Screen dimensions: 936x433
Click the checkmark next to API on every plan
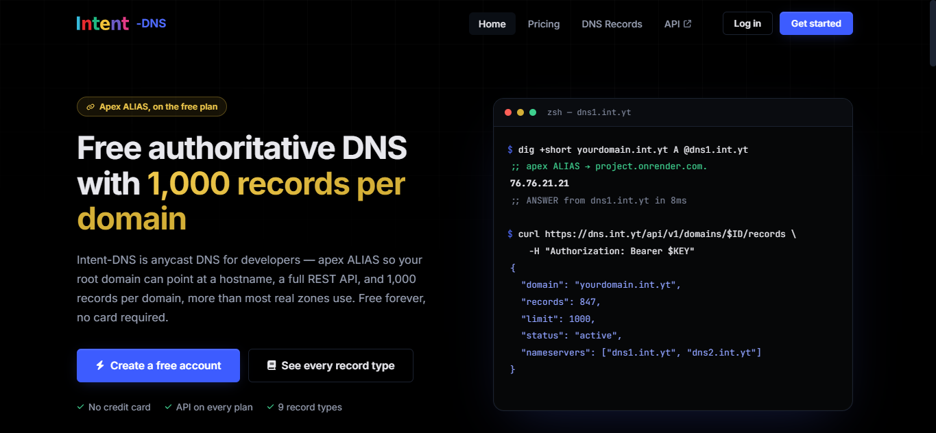coord(169,407)
